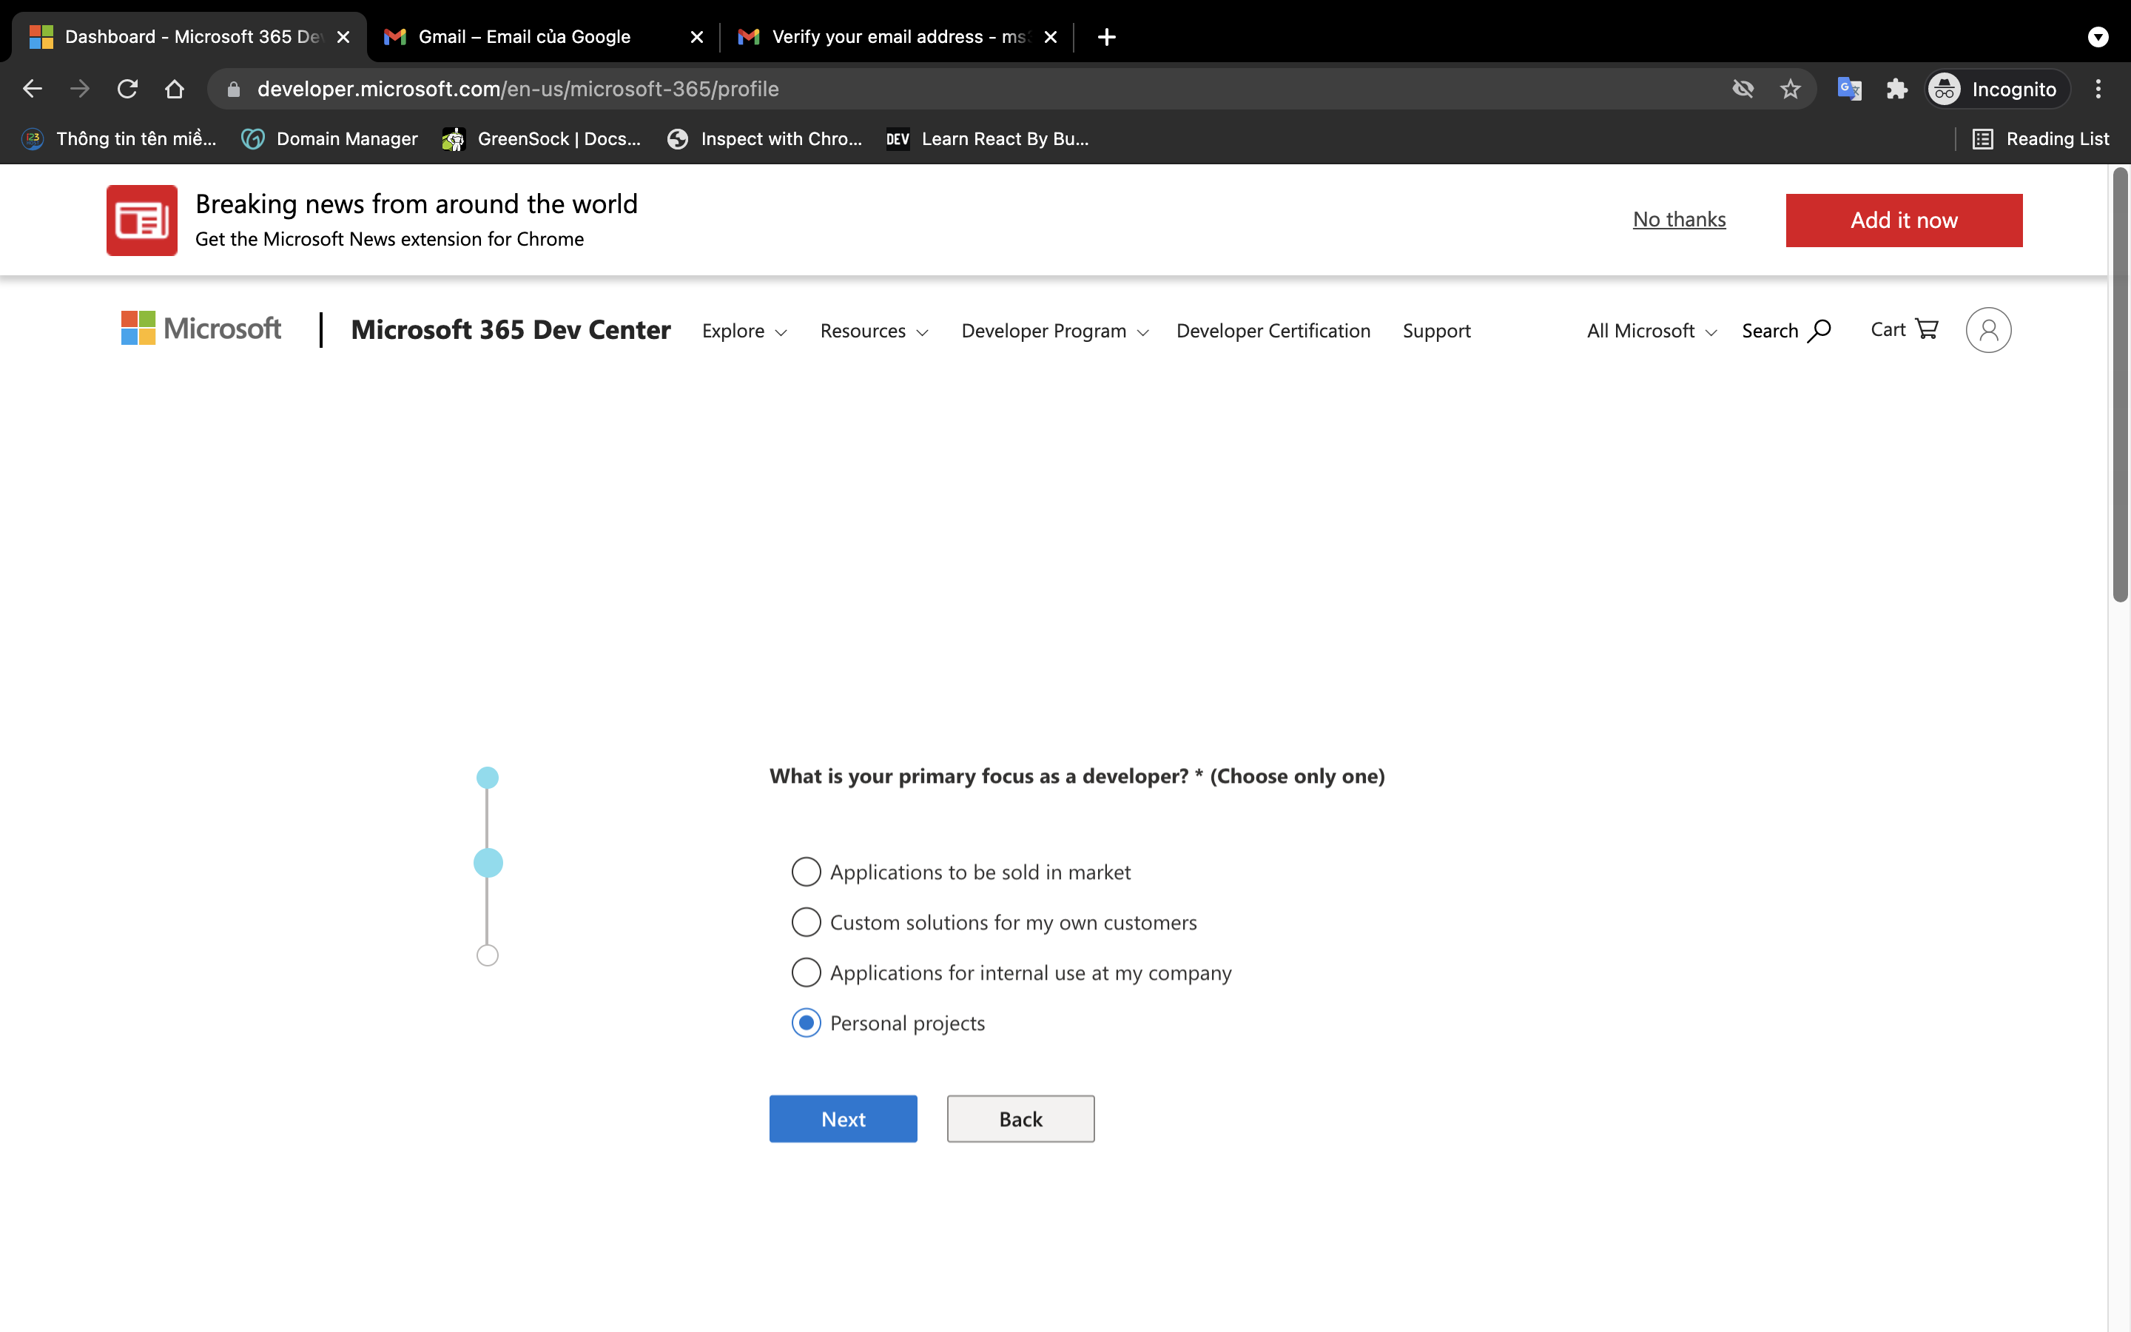
Task: Select Custom solutions for my own customers
Action: point(805,921)
